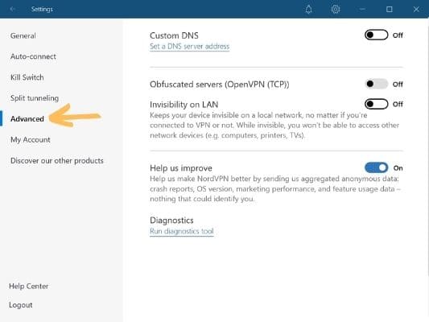Click Set a DNS server address link
Image resolution: width=429 pixels, height=322 pixels.
pos(189,47)
